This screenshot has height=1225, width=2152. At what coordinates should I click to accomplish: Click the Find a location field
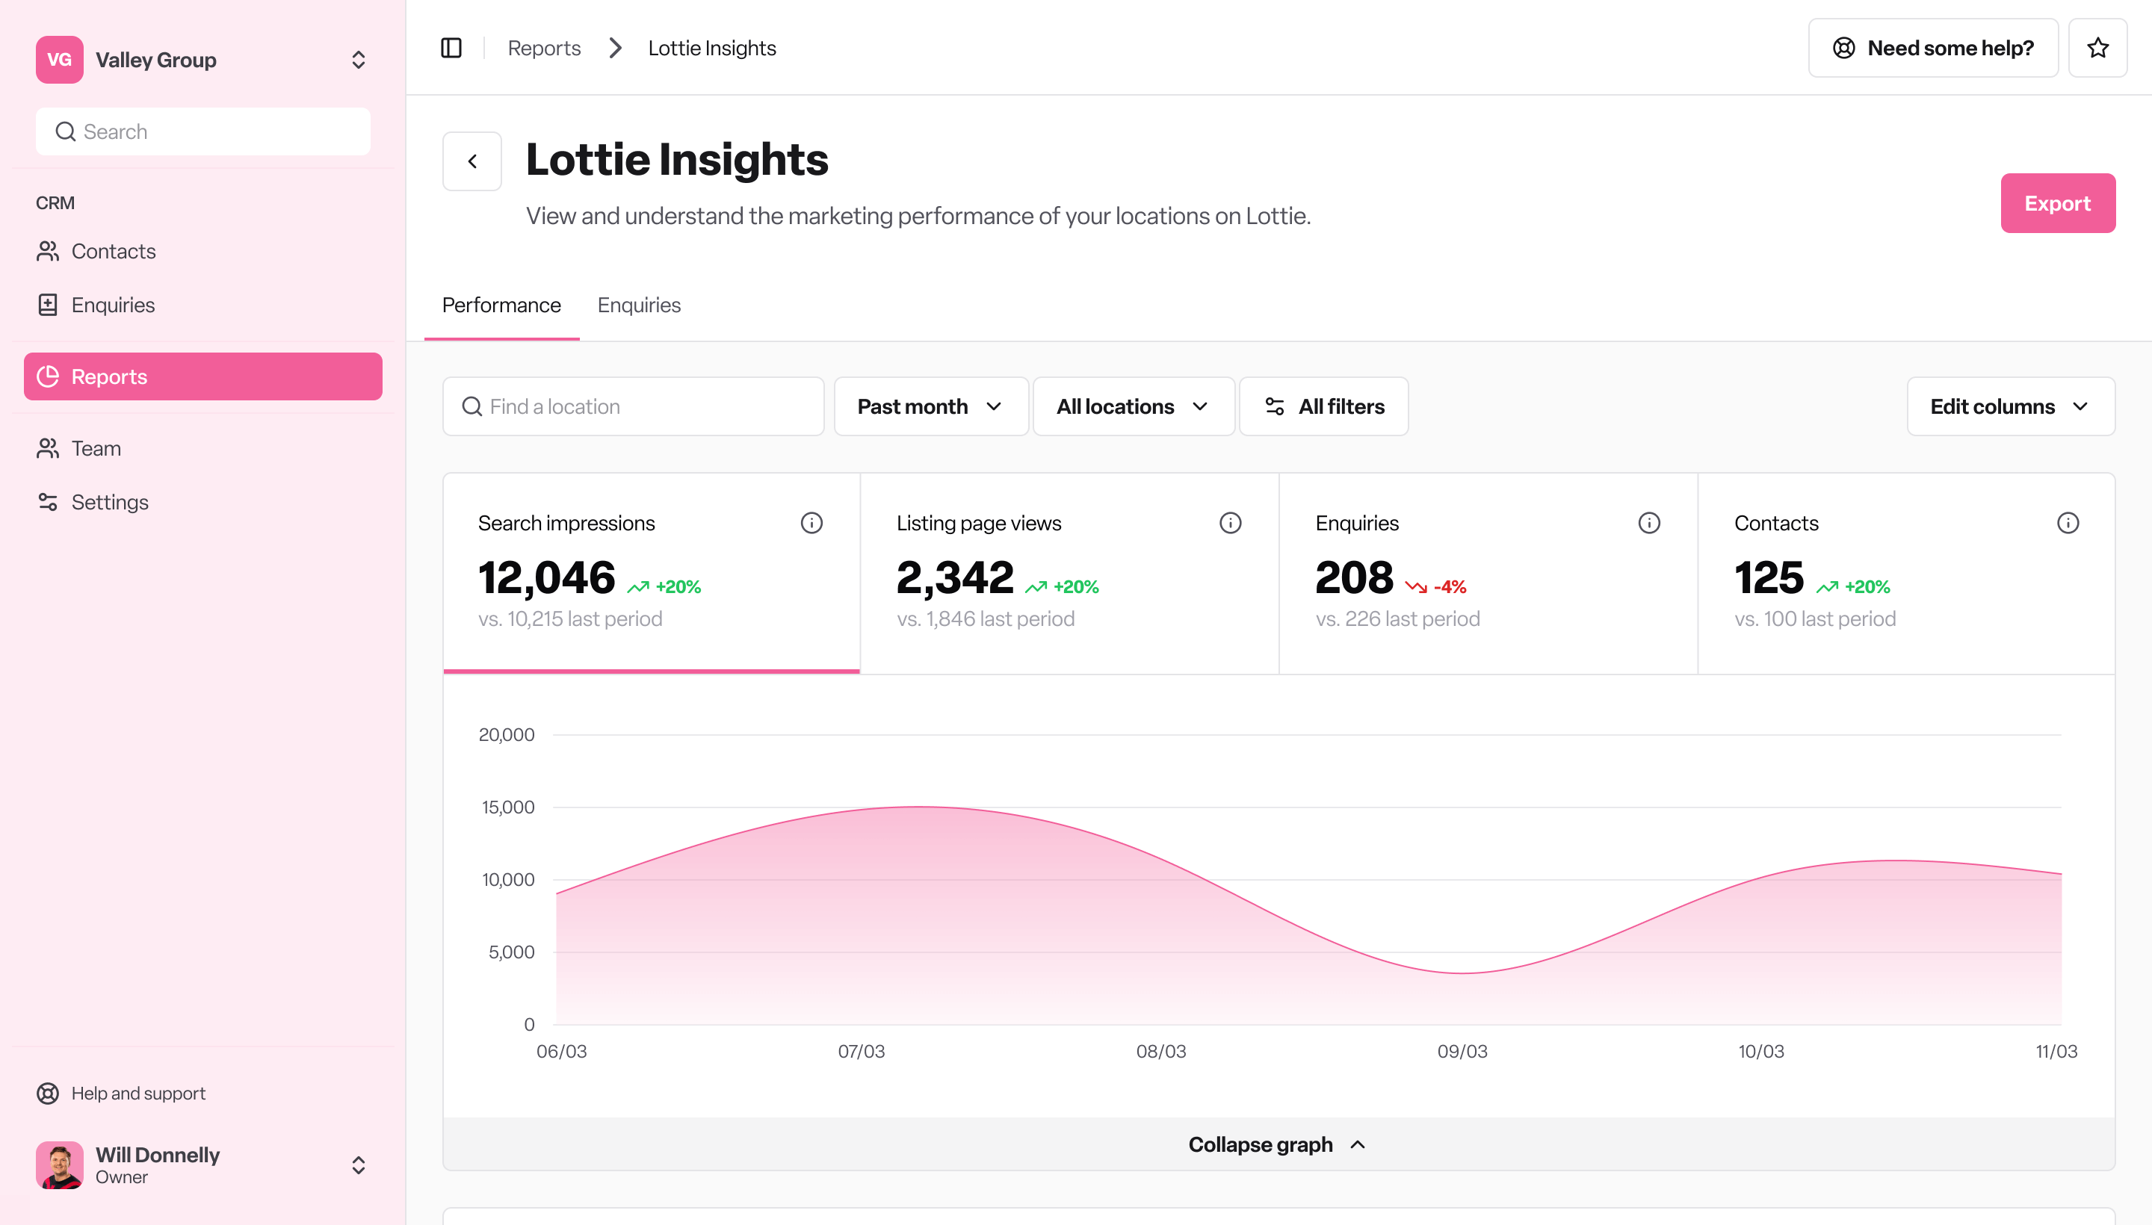pyautogui.click(x=633, y=407)
